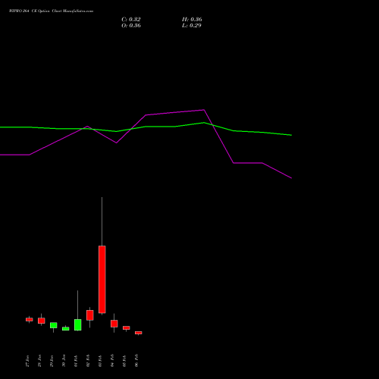379x379 pixels.
Task: Select the 02 Feb date label
Action: point(88,361)
